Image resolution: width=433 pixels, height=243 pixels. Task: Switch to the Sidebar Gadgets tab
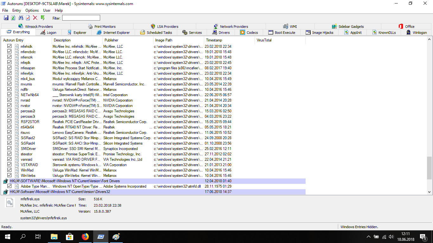[x=348, y=27]
